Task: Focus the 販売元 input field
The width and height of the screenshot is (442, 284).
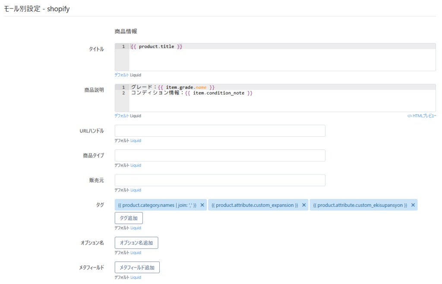Action: [220, 180]
